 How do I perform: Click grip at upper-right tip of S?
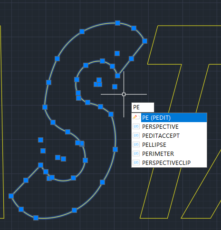coord(144,41)
